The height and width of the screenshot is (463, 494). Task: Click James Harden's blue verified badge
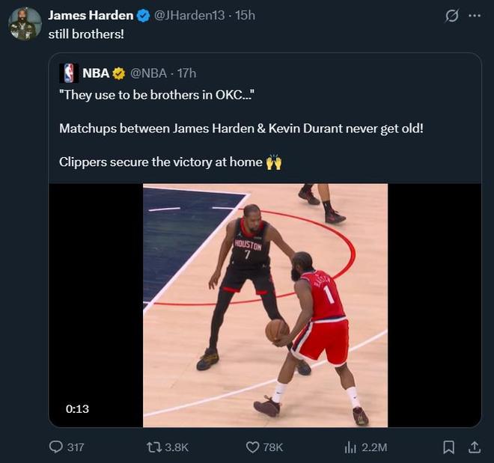(143, 16)
